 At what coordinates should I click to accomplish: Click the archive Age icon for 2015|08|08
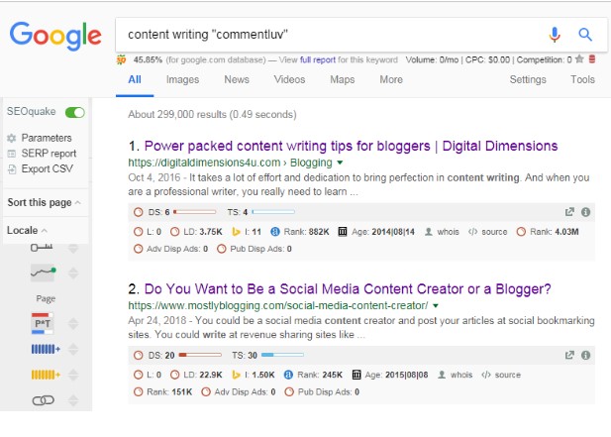click(x=356, y=375)
